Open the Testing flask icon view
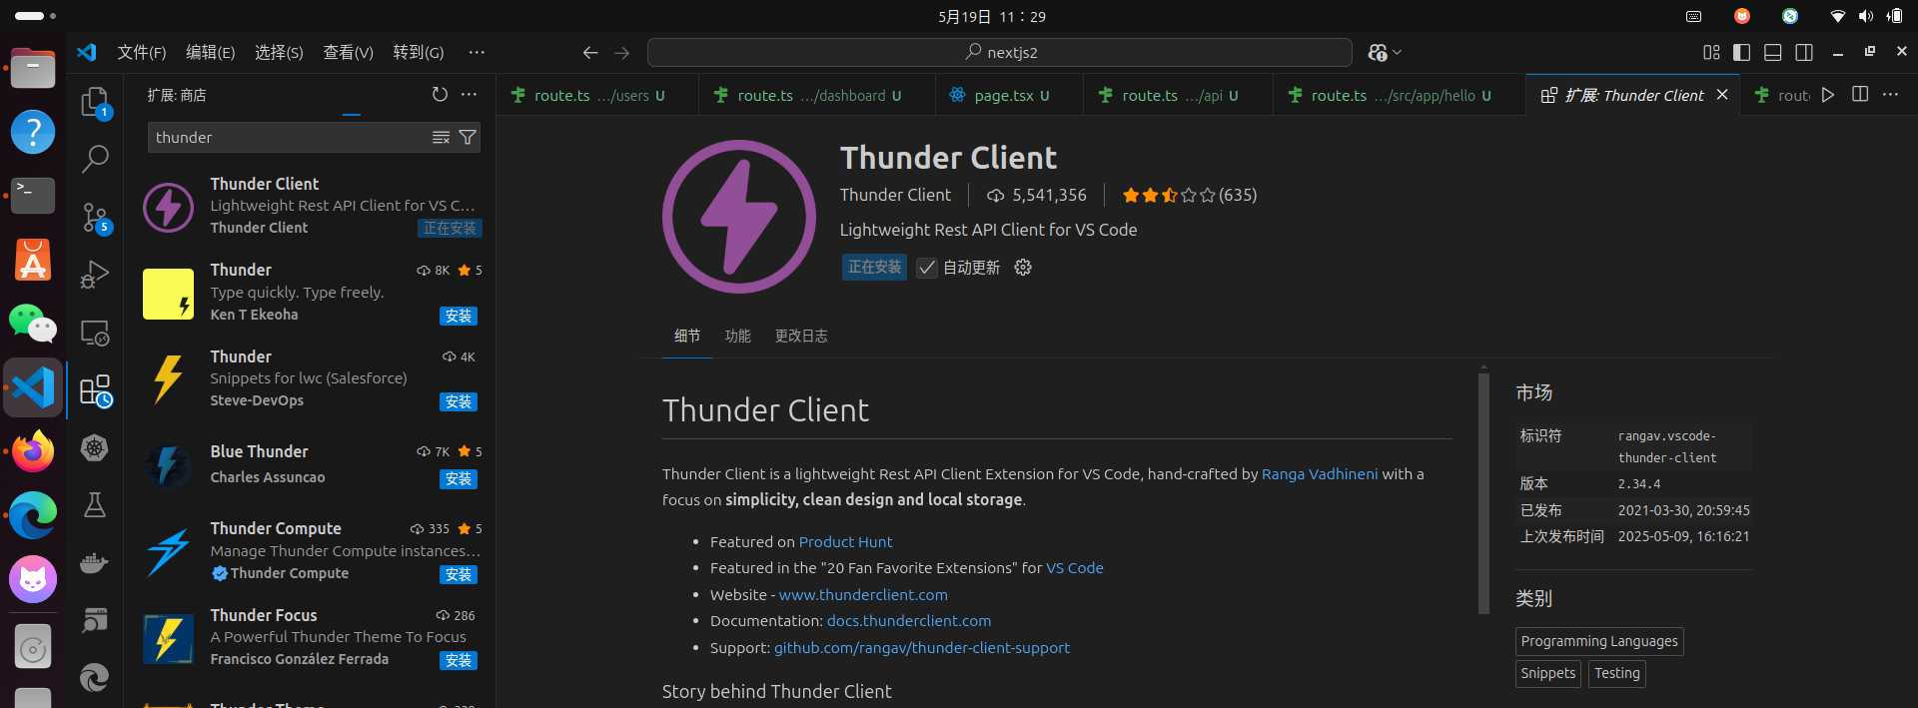1918x708 pixels. click(x=95, y=505)
